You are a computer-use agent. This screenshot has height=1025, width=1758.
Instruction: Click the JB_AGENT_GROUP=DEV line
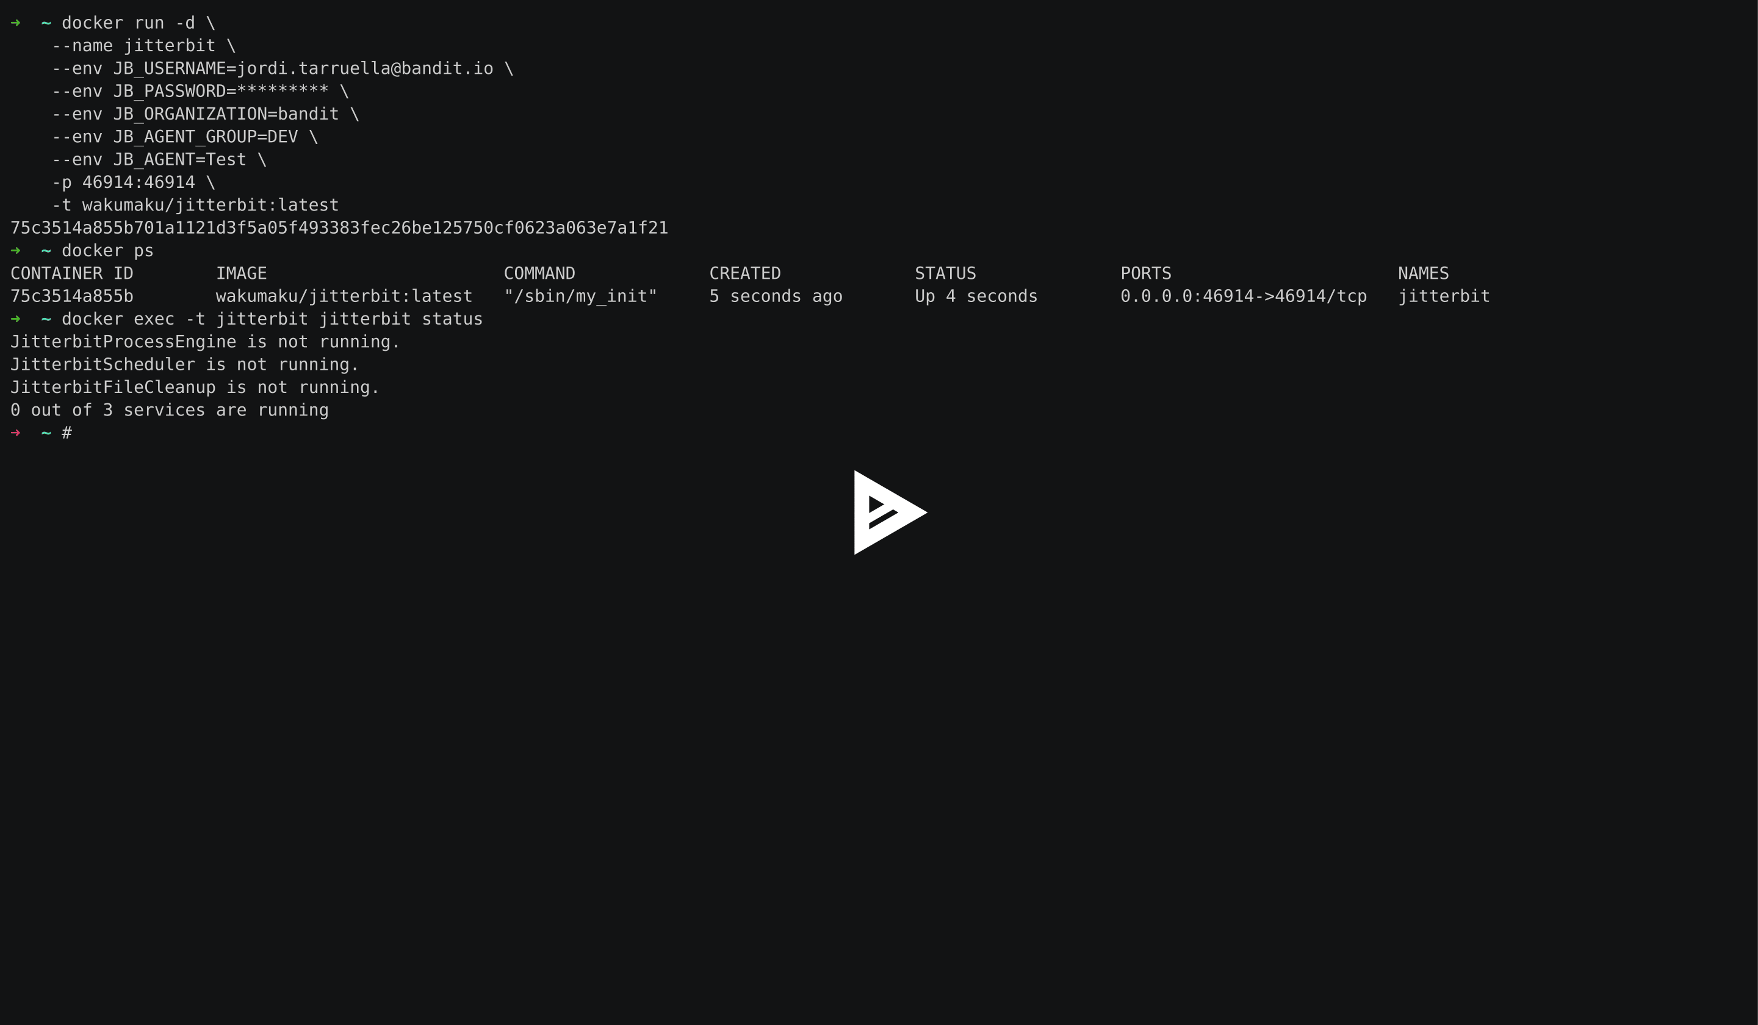pyautogui.click(x=185, y=137)
